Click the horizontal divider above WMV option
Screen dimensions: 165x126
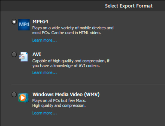coord(88,84)
